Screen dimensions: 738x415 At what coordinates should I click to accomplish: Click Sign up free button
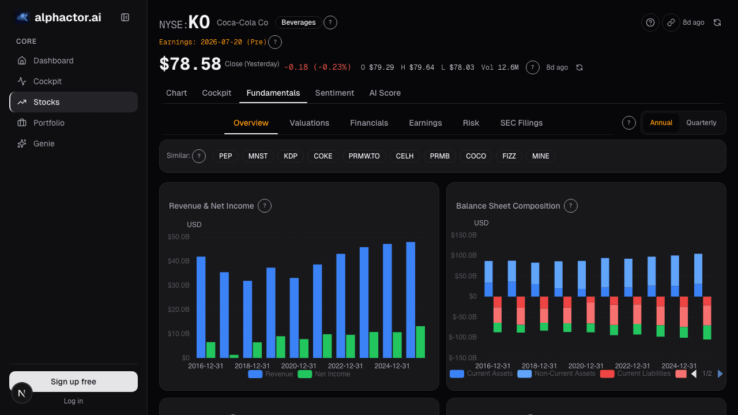[x=73, y=382]
